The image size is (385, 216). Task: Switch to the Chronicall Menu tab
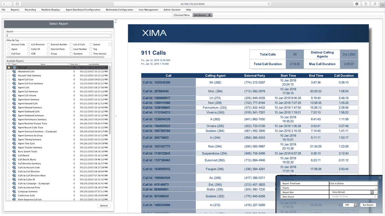[182, 15]
